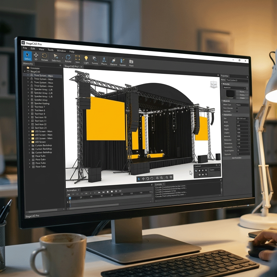The height and width of the screenshot is (277, 277).
Task: Select the Sect Item 23 row
Action: click(x=39, y=128)
